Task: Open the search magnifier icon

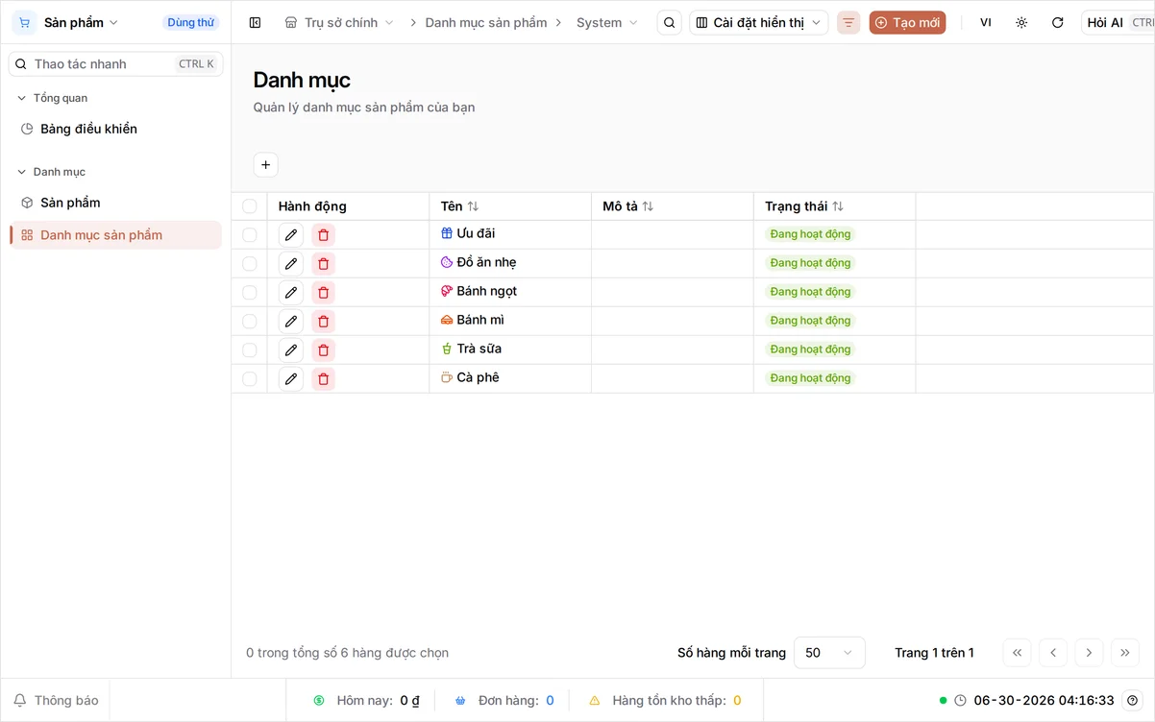Action: point(670,22)
